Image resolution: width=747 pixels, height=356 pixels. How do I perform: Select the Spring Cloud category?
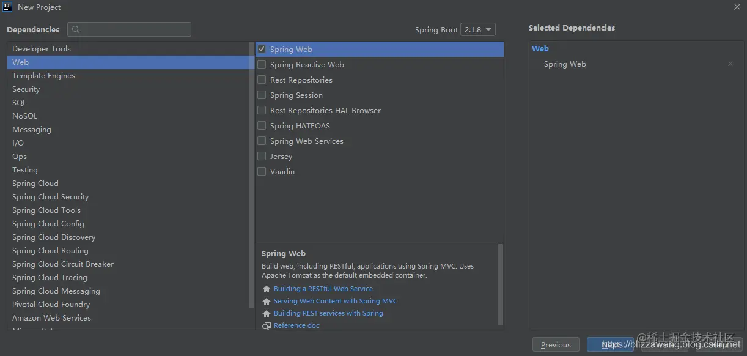[128, 184]
